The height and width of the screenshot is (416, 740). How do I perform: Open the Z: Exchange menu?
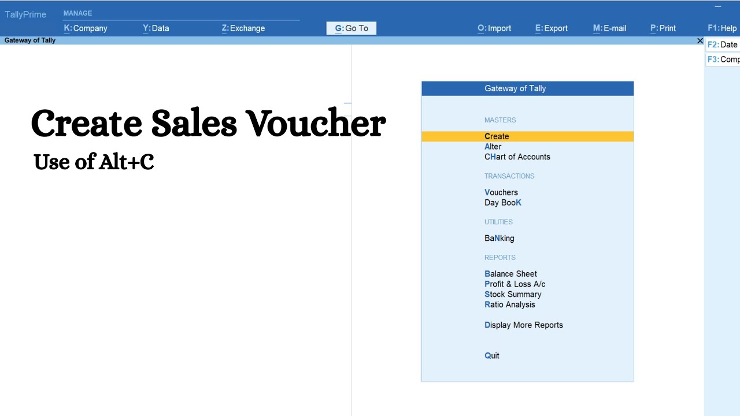pos(243,28)
